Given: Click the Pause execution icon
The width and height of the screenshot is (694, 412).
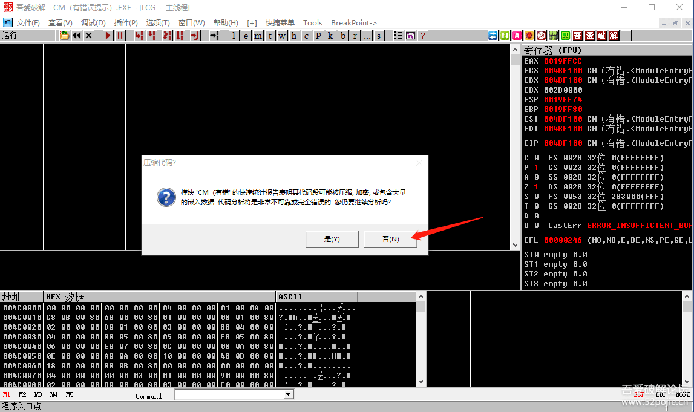Looking at the screenshot, I should (x=120, y=36).
